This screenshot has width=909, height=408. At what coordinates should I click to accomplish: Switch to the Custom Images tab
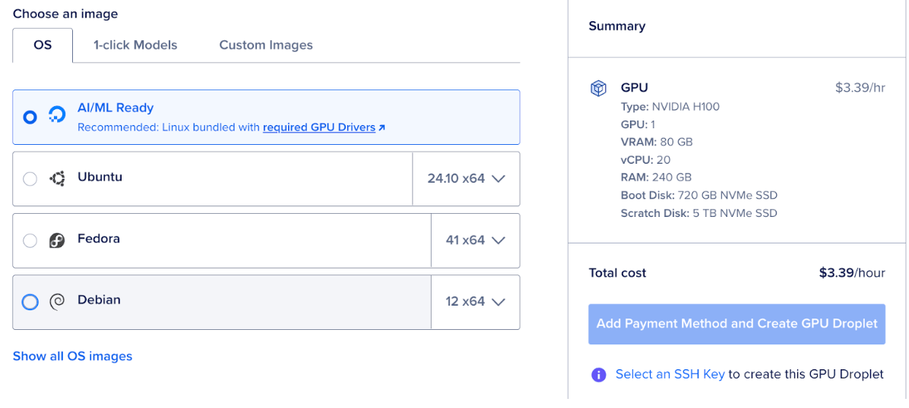pos(266,46)
